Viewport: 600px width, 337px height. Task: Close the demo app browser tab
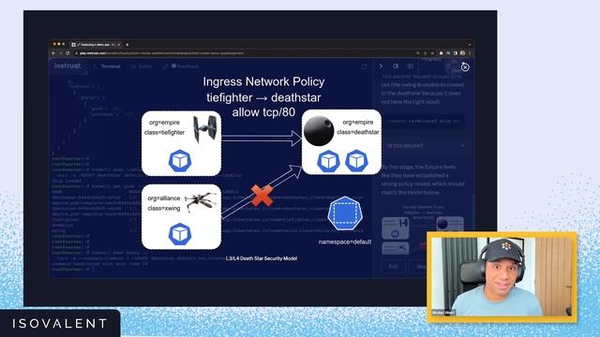click(119, 45)
